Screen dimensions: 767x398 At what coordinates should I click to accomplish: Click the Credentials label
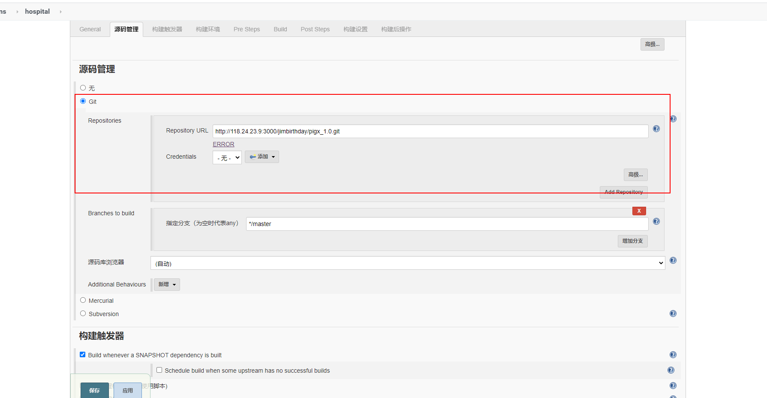click(181, 157)
